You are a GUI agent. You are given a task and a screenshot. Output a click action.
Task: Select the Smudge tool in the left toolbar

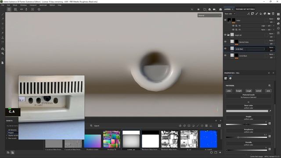pos(3,33)
